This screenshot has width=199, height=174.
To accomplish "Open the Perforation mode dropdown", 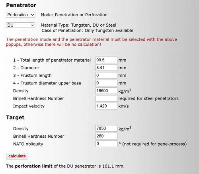I will click(x=21, y=15).
